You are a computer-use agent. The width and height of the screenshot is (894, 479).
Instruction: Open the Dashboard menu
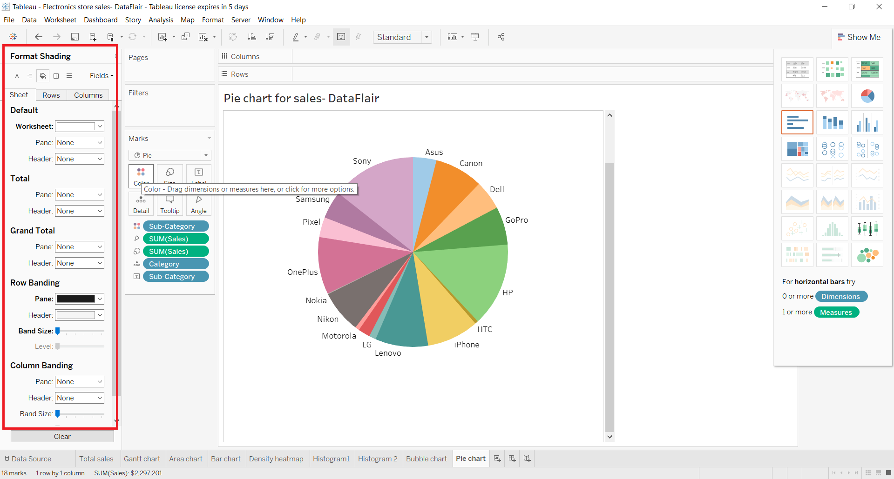pyautogui.click(x=101, y=20)
